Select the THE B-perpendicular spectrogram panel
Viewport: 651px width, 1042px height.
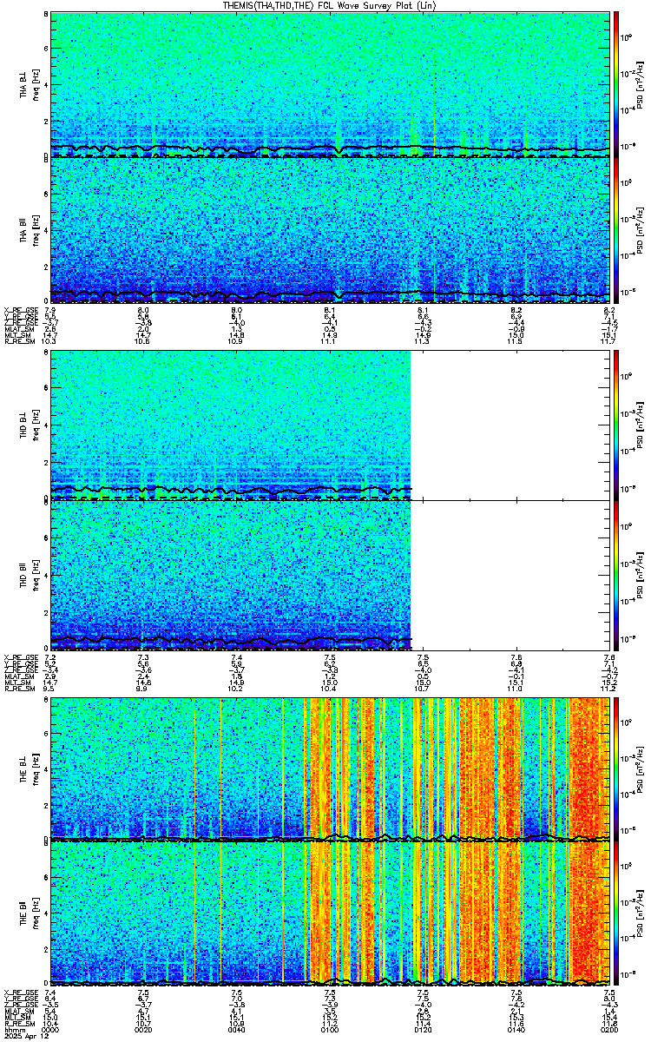point(331,768)
